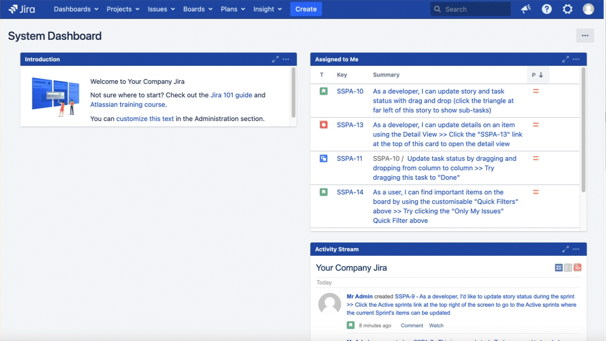Maximize the Activity Stream gadget

point(565,249)
